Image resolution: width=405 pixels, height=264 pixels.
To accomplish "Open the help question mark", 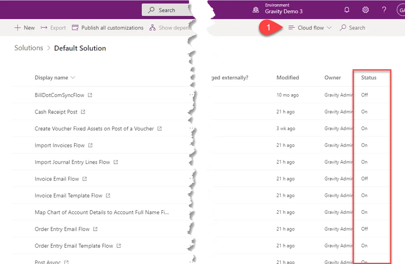I will 384,10.
